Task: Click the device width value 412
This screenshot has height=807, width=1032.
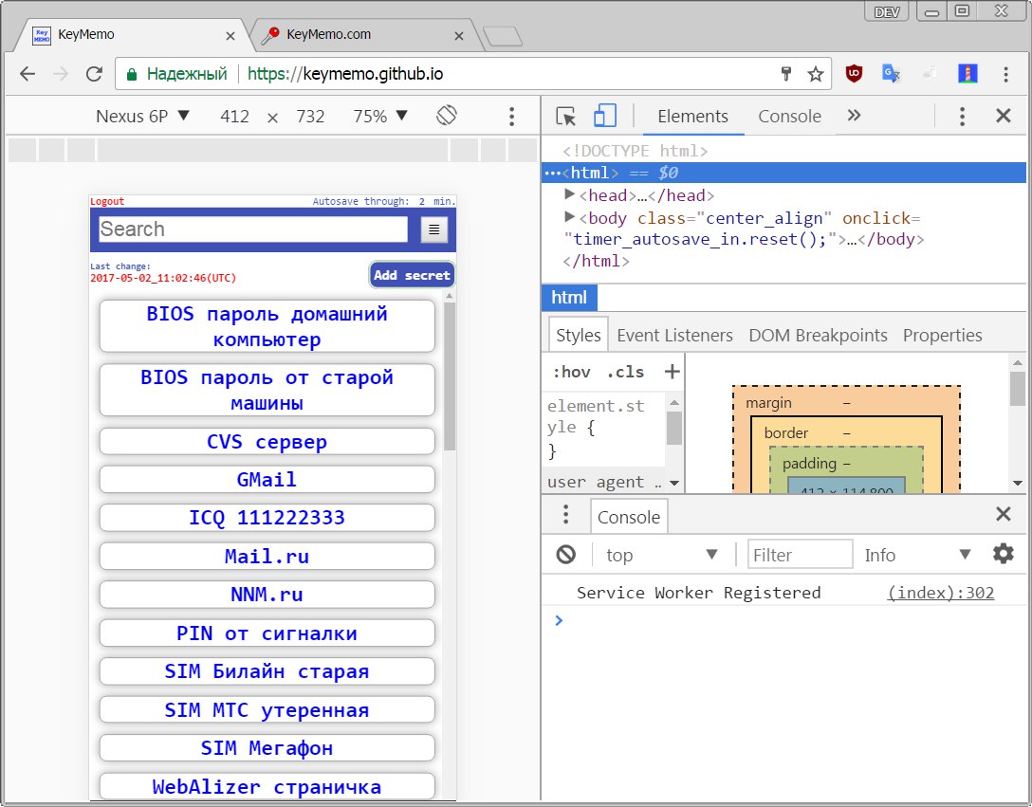Action: click(x=234, y=117)
